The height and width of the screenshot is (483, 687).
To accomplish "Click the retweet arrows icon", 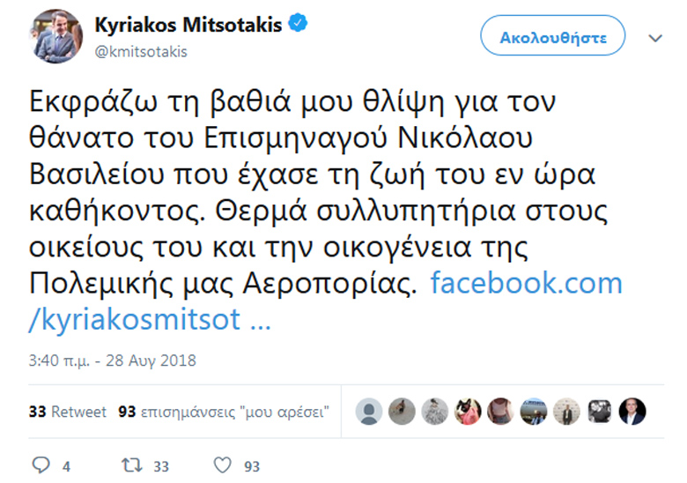I will (132, 465).
